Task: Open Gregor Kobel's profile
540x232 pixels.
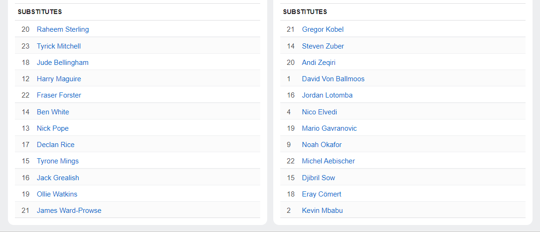Action: click(x=323, y=29)
